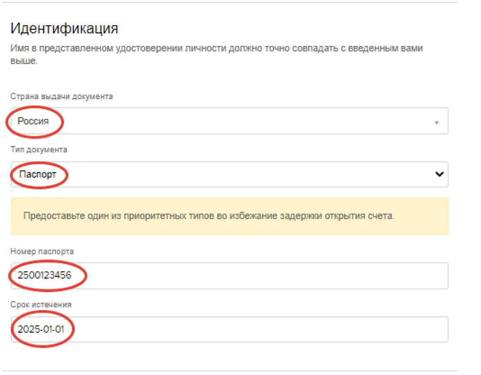Click the chevron icon in the document type field

pyautogui.click(x=439, y=174)
